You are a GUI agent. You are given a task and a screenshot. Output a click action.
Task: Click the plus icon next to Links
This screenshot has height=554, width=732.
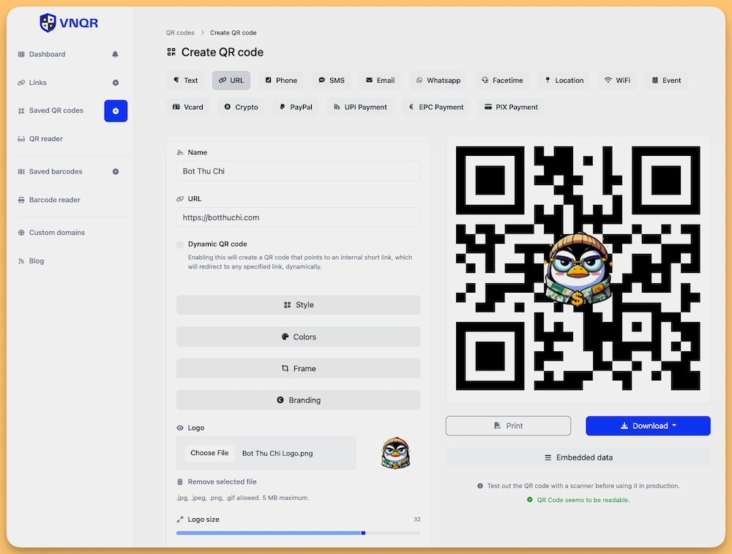[x=116, y=83]
